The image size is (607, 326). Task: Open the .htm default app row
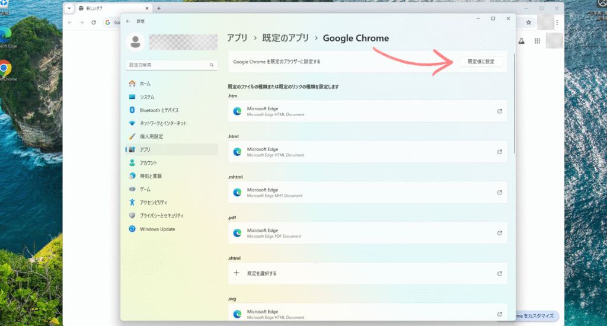click(368, 111)
